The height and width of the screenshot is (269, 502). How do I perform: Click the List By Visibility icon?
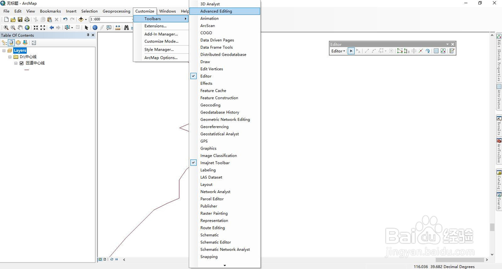click(18, 43)
